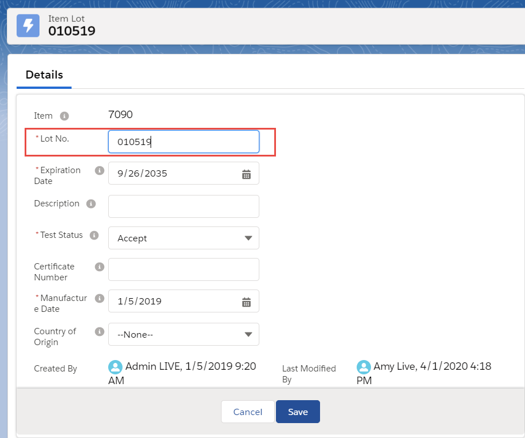Click the Item value 7090
The image size is (525, 438).
point(121,115)
